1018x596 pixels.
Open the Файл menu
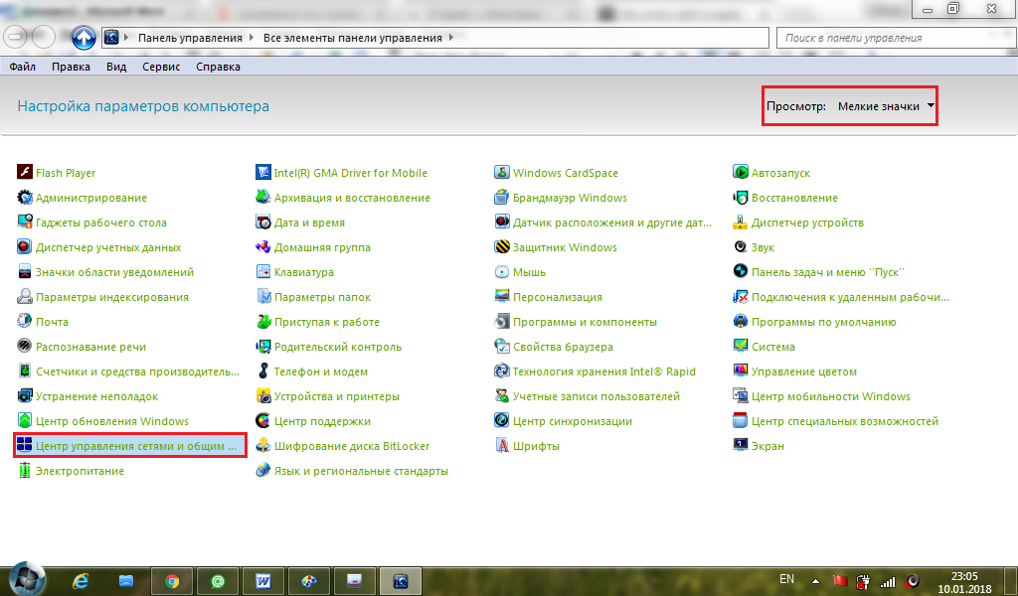click(23, 67)
